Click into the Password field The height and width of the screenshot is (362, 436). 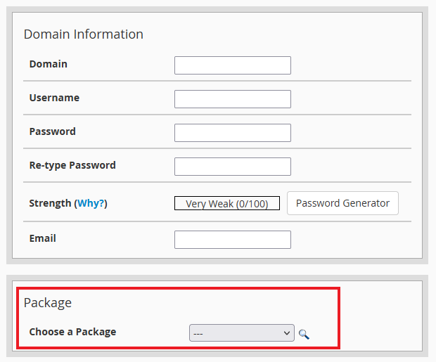point(232,133)
